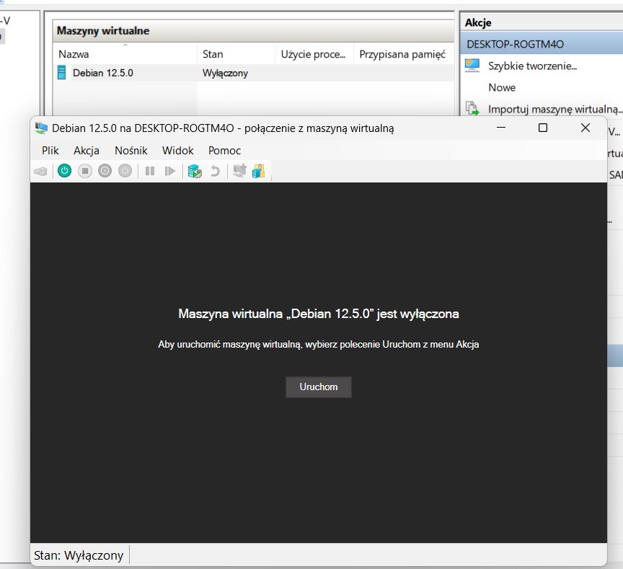The image size is (623, 569).
Task: Click the Ctrl+Alt+Delete toolbar icon
Action: (x=40, y=171)
